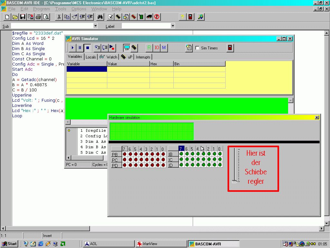This screenshot has height=248, width=330.
Task: Launch the simulator with the red chip icon
Action: tap(134, 17)
